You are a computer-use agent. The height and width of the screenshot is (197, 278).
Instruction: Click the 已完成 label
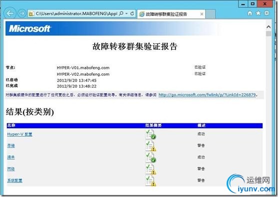[11, 86]
